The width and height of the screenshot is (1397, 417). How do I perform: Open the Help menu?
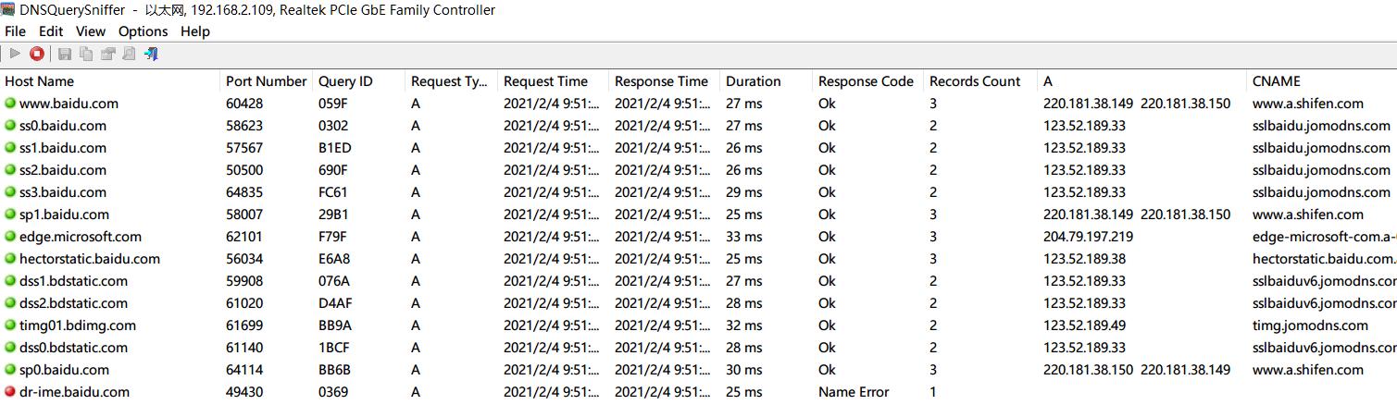pyautogui.click(x=194, y=31)
